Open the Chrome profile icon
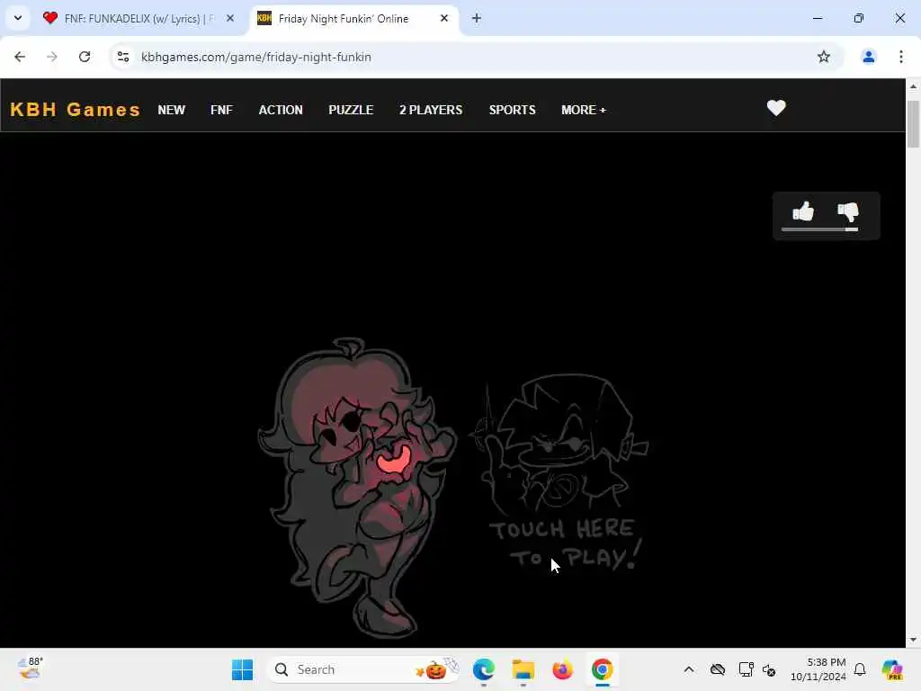Screen dimensions: 921x691 [868, 57]
